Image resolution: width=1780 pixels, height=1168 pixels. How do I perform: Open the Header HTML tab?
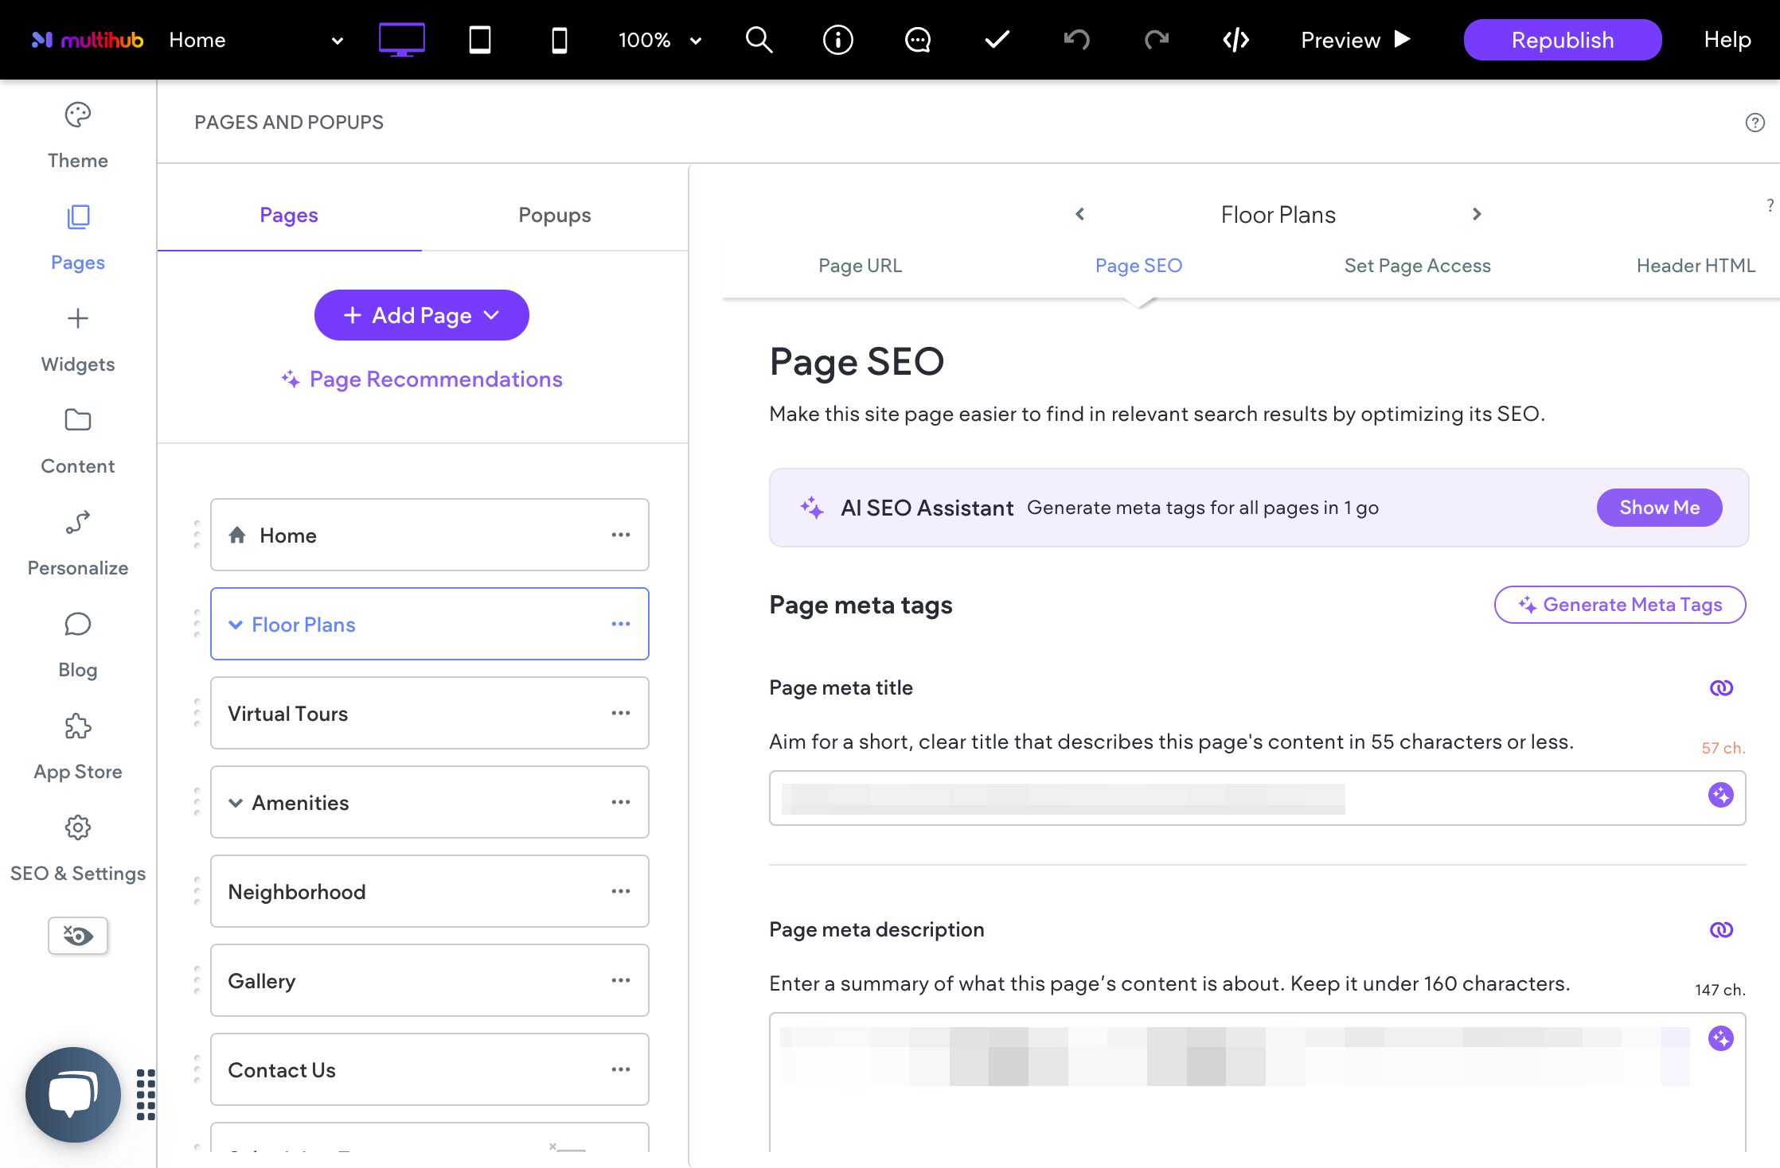[x=1696, y=266]
